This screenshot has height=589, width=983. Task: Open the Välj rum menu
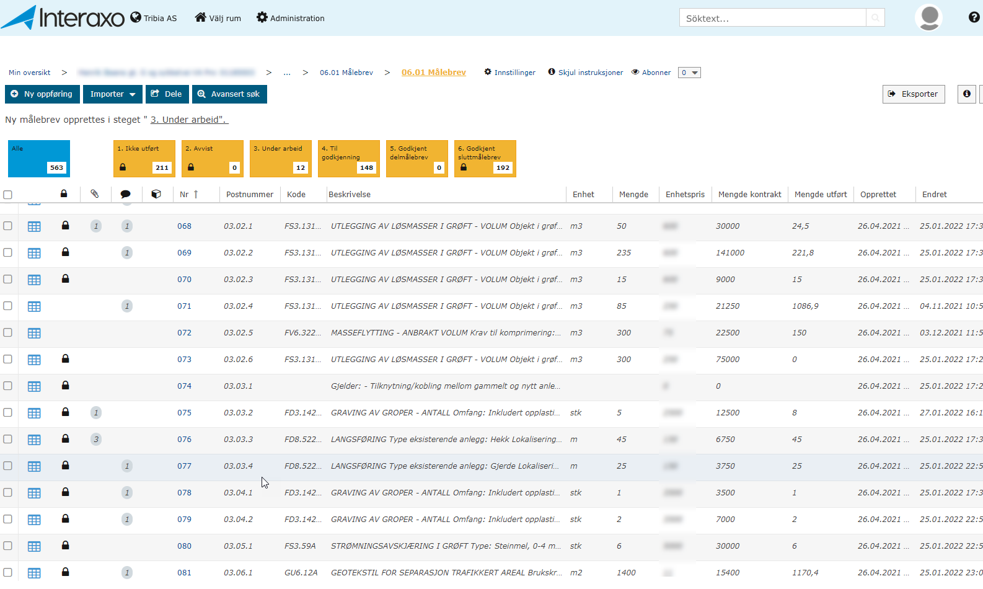coord(218,18)
